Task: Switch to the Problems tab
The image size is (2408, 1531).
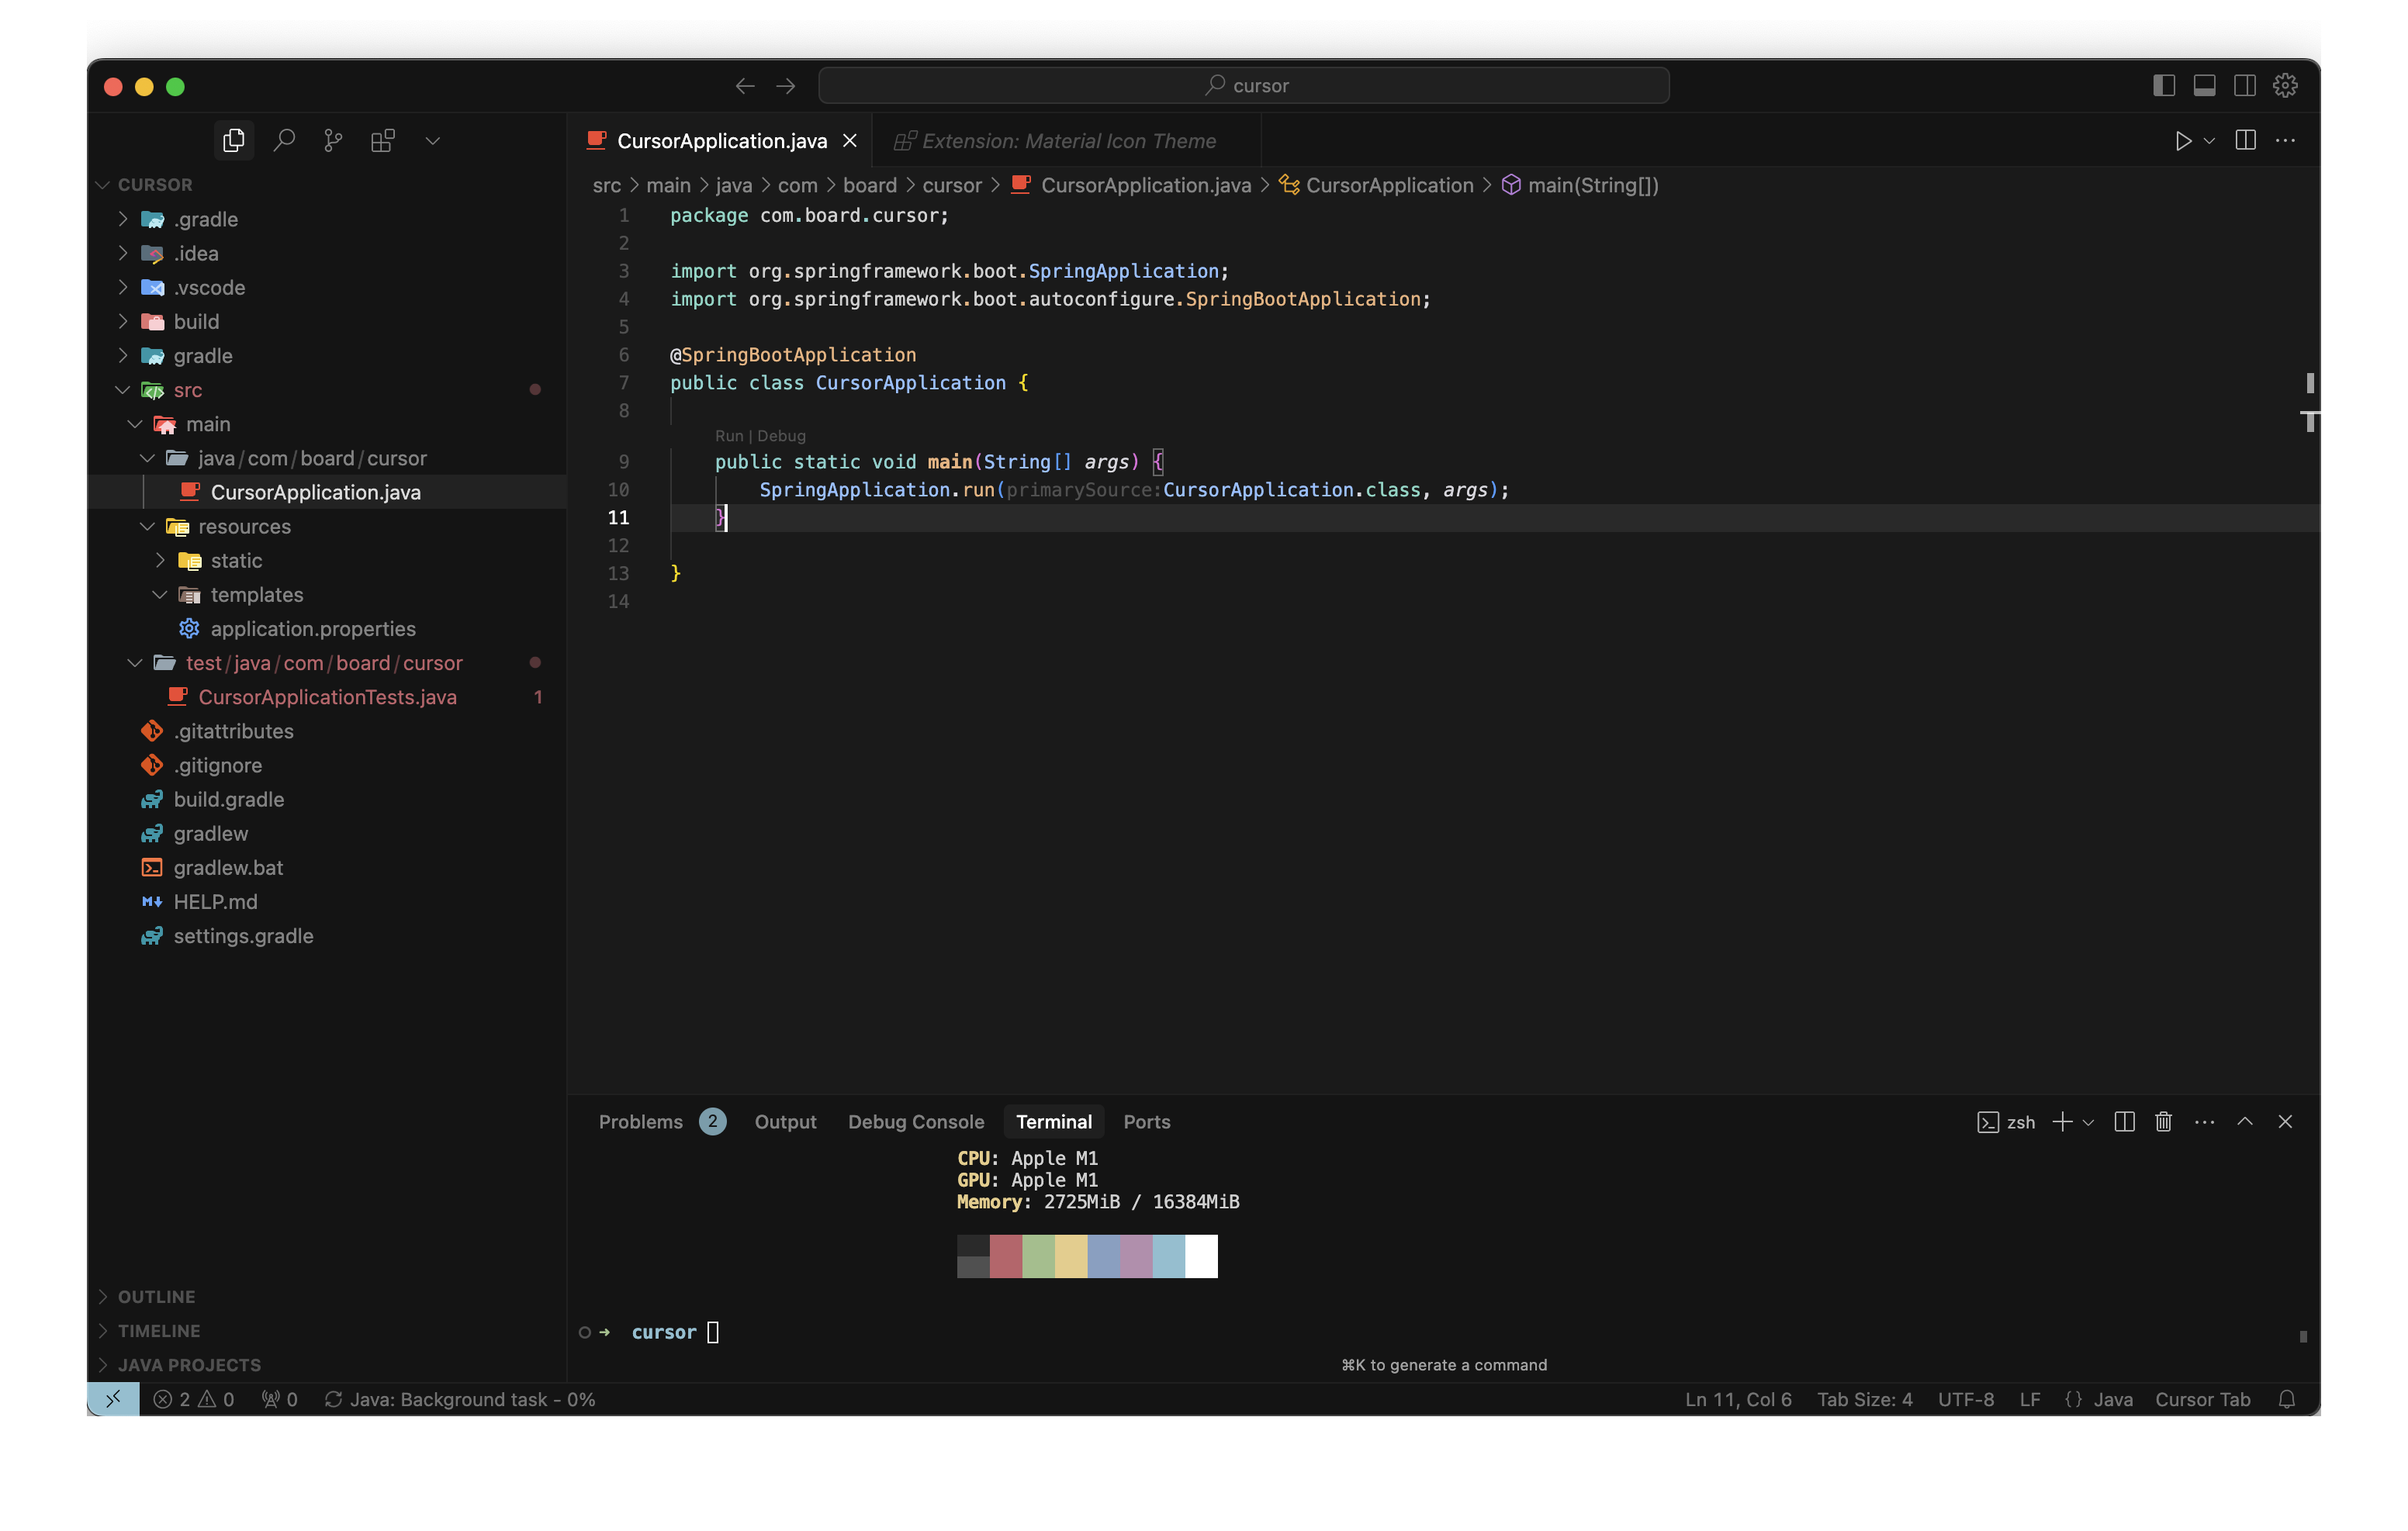Action: [641, 1122]
